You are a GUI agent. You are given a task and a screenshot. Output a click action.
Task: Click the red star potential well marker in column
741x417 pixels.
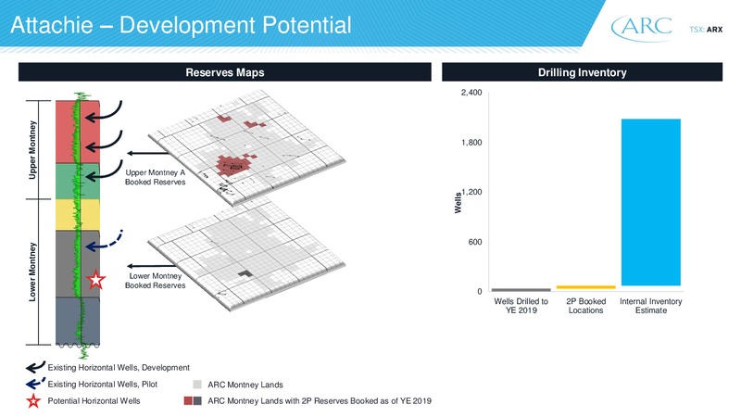[96, 280]
